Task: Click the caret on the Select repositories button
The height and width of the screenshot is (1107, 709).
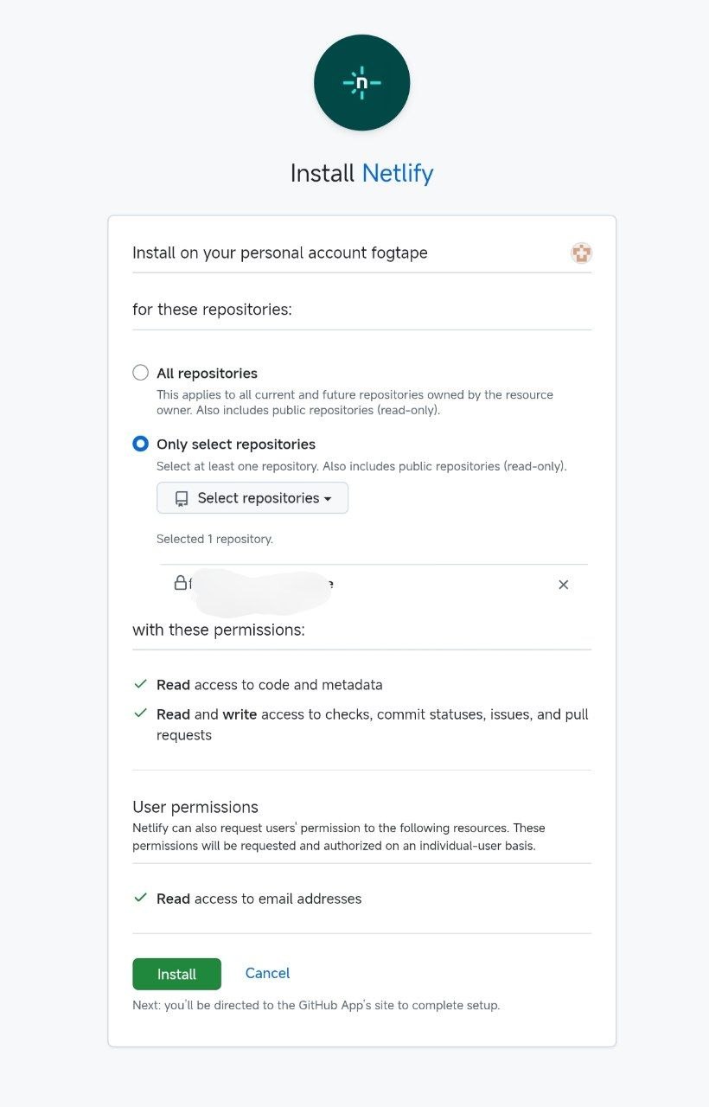Action: pyautogui.click(x=329, y=497)
